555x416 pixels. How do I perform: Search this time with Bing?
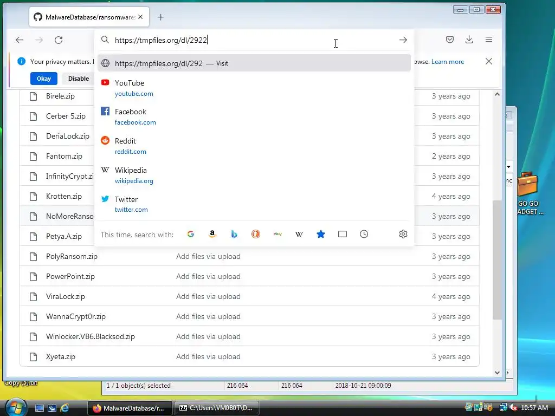(234, 234)
